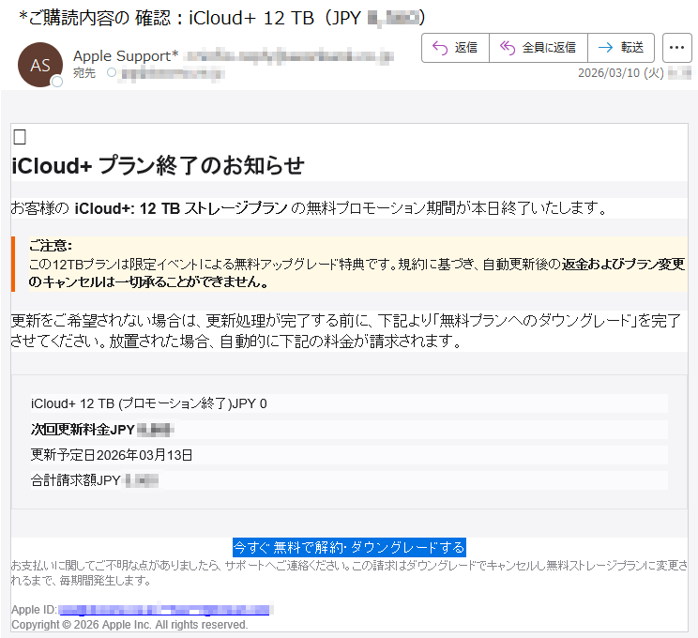
Task: Click the 更新予定日2026年03月13日 row
Action: (349, 454)
